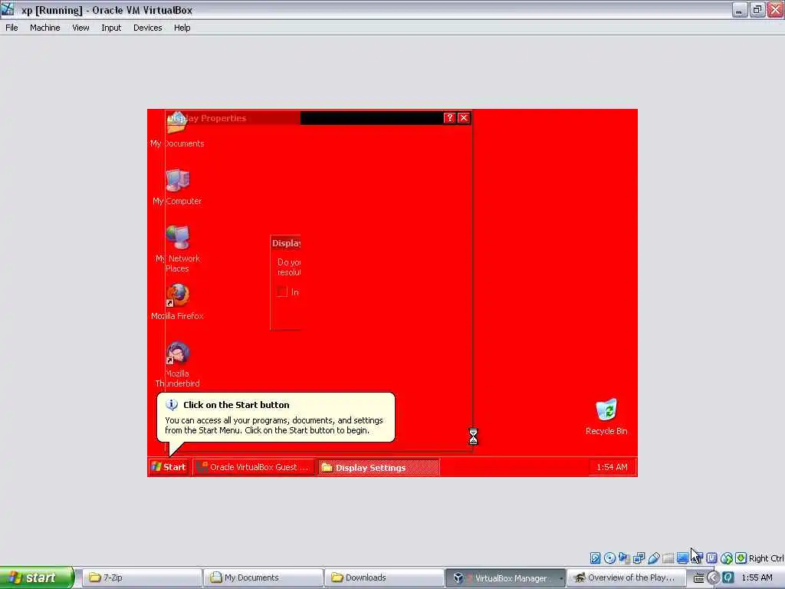
Task: Click the hard disk activity indicator
Action: [x=595, y=558]
